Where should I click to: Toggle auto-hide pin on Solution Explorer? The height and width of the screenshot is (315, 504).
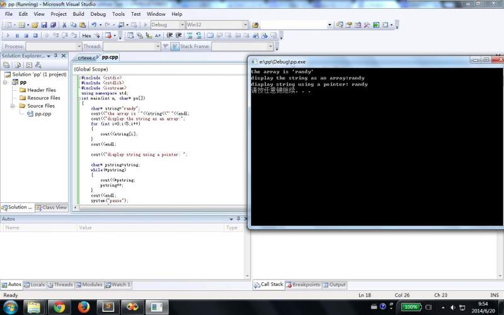point(55,56)
